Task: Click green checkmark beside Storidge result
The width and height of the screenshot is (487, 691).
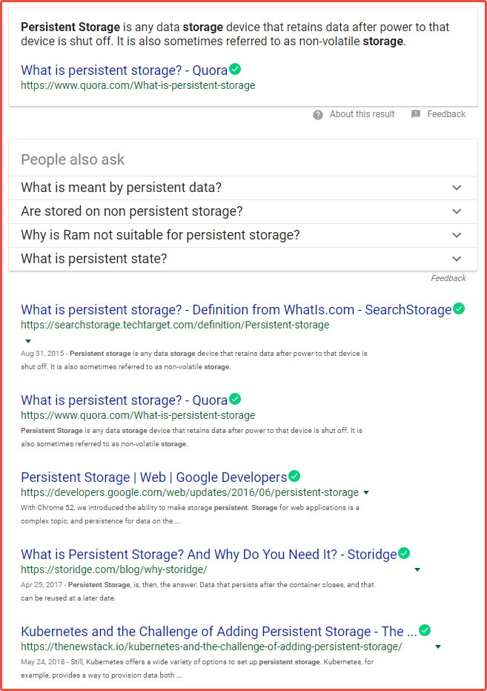Action: pos(404,553)
